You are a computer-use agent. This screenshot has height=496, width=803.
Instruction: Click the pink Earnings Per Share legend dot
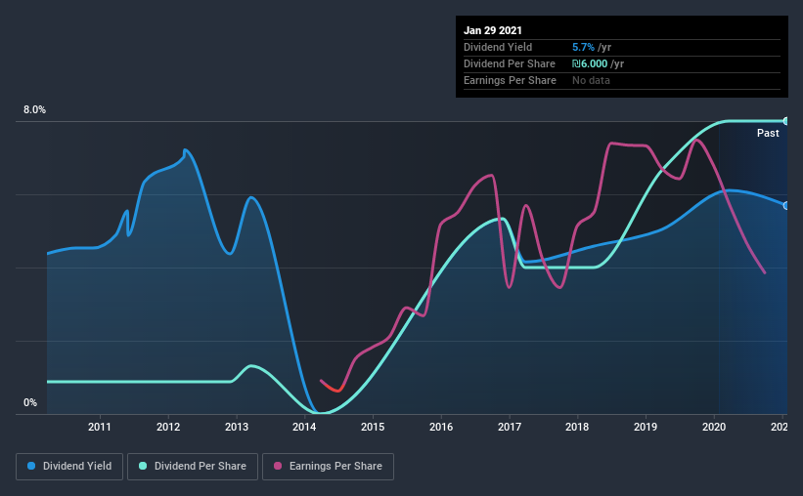(278, 466)
